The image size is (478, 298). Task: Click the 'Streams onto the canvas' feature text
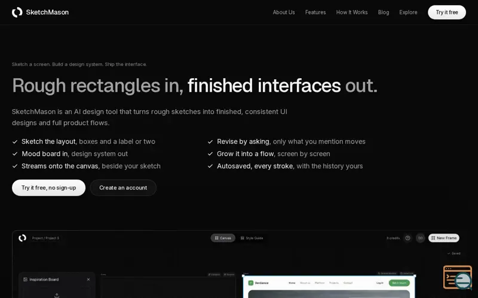point(60,166)
